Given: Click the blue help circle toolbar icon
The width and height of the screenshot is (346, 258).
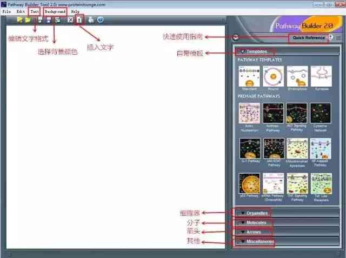Looking at the screenshot, I should pyautogui.click(x=100, y=19).
